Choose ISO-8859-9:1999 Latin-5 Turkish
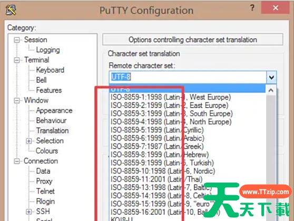The width and height of the screenshot is (294, 221). 188,163
